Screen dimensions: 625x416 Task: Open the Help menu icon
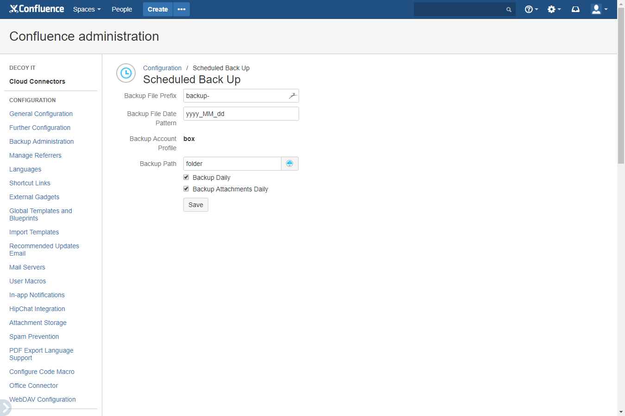pos(531,9)
